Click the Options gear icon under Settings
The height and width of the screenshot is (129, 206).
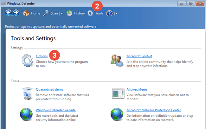(x=28, y=60)
